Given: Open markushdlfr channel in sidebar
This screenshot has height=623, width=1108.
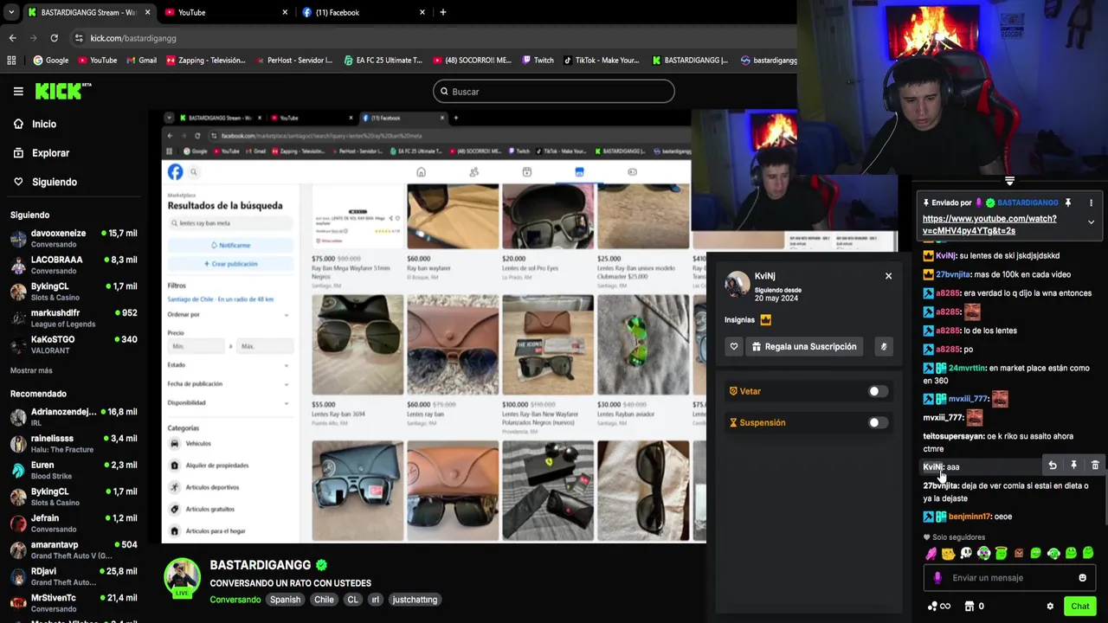Looking at the screenshot, I should [x=74, y=318].
